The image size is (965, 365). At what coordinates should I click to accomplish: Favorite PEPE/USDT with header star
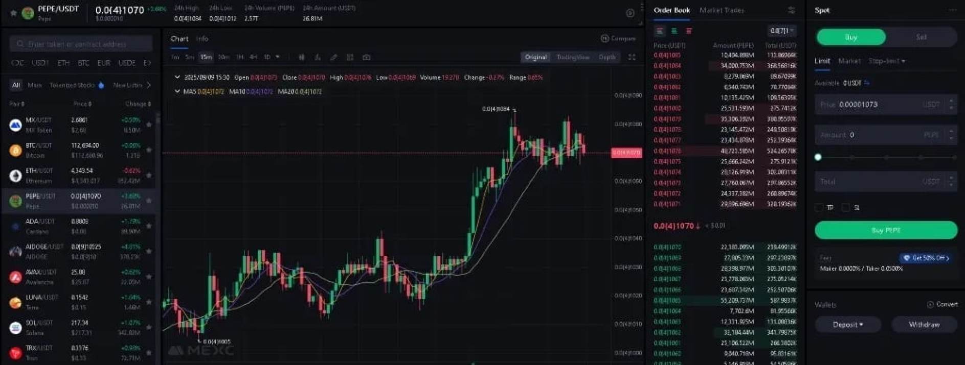13,13
